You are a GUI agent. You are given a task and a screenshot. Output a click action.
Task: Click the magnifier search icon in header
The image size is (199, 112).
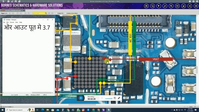[x=171, y=6]
